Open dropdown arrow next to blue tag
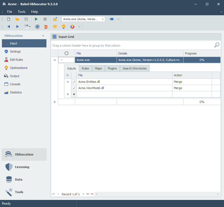Image resolution: width=224 pixels, height=207 pixels. point(118,19)
